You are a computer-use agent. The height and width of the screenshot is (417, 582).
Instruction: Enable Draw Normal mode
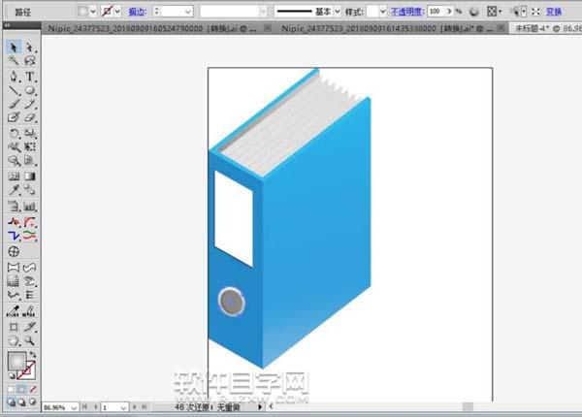(x=11, y=401)
